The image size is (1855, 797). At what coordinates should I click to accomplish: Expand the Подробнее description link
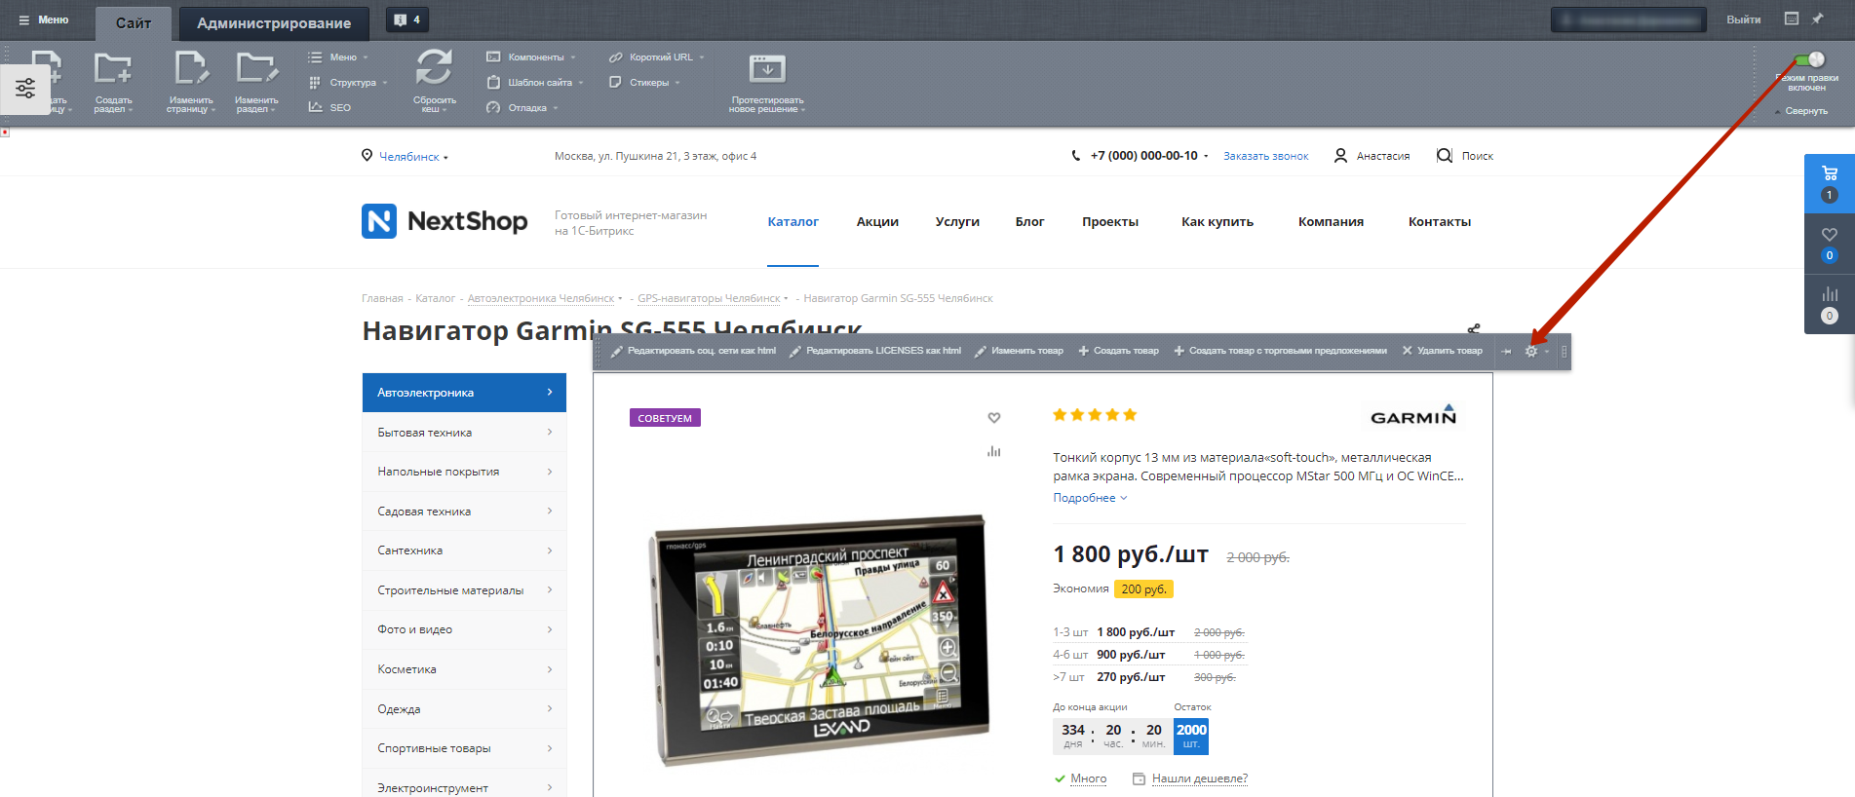[1090, 498]
